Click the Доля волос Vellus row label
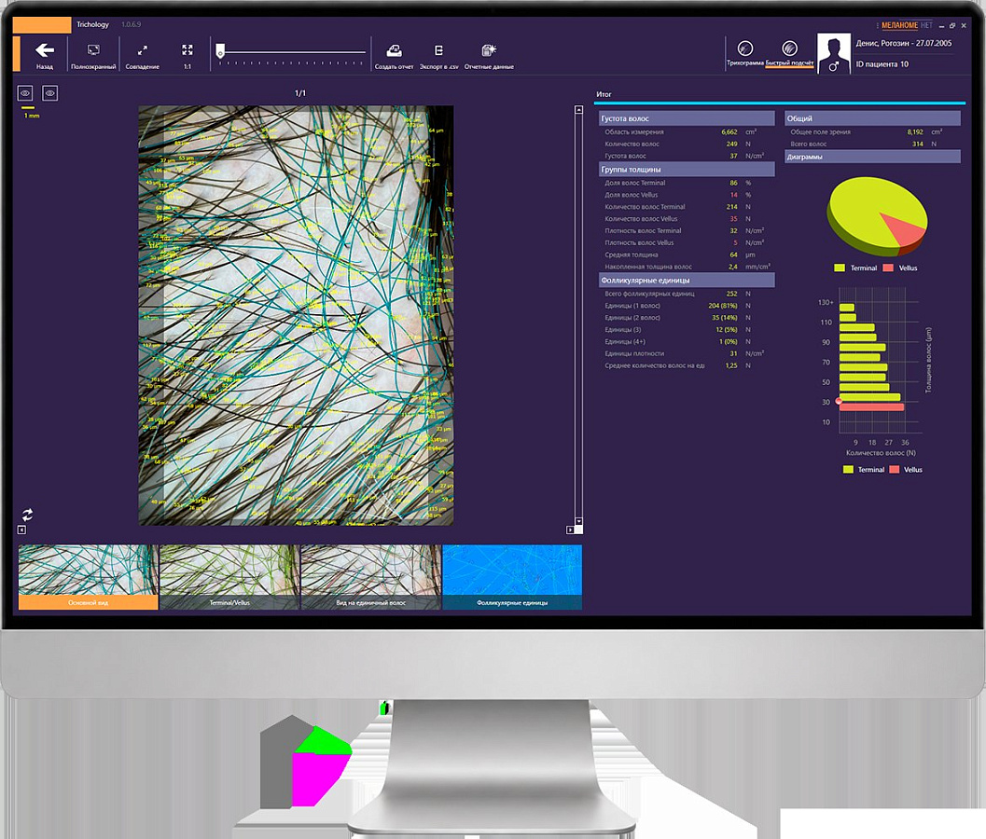 [632, 195]
